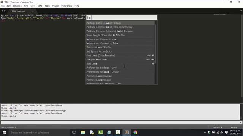The image size is (243, 136).
Task: Open File Explorer from the taskbar
Action: 83,133
